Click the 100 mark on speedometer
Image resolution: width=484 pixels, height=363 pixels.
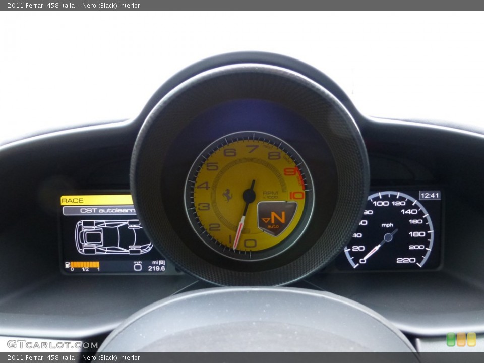[381, 203]
